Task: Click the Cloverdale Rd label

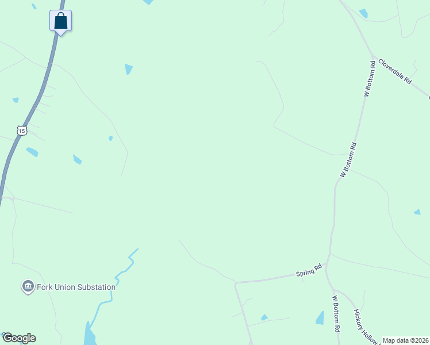Action: tap(395, 71)
